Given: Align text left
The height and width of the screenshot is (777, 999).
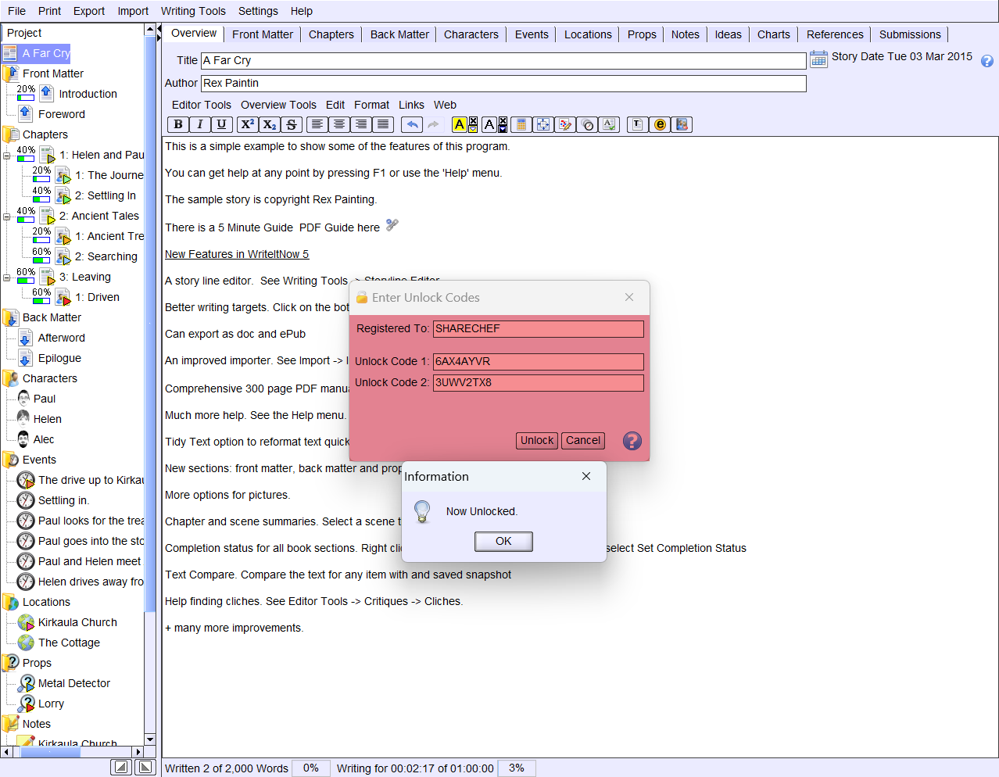Looking at the screenshot, I should [317, 124].
